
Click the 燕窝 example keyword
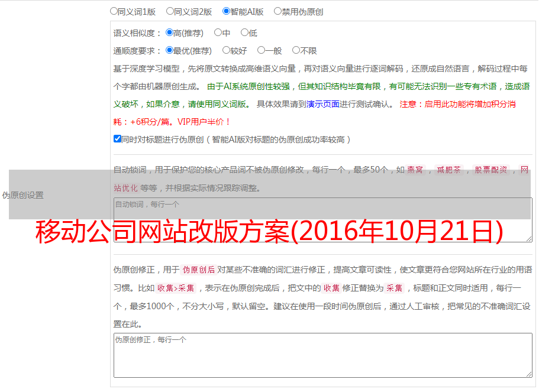pyautogui.click(x=415, y=170)
